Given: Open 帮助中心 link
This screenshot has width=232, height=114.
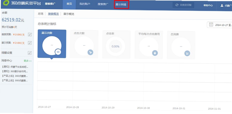Looking at the screenshot, I should (x=208, y=5).
